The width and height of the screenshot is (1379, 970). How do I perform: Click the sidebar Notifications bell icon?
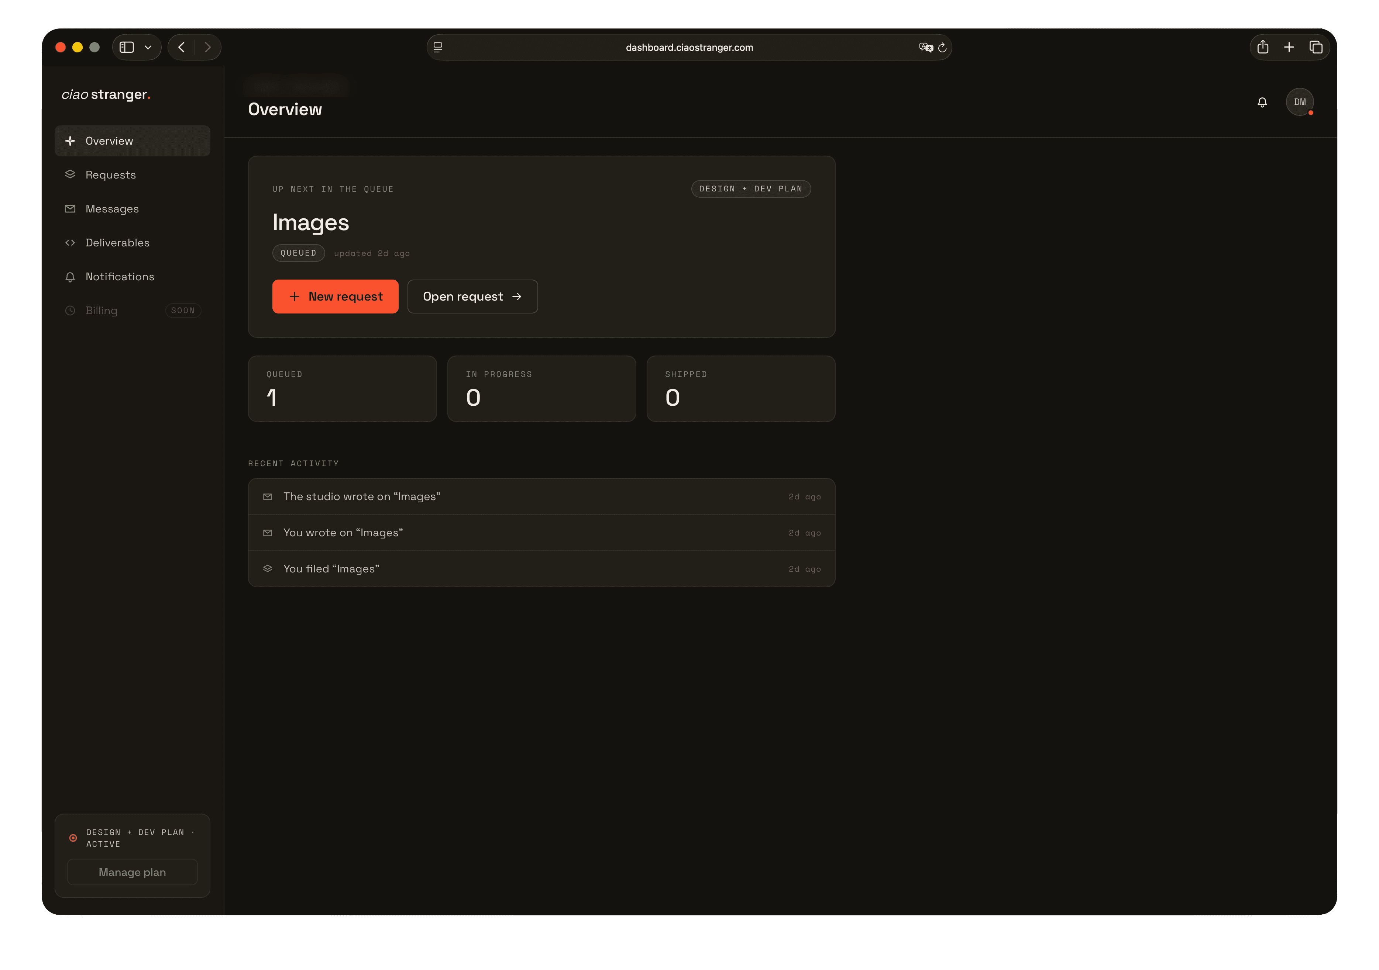pos(70,277)
